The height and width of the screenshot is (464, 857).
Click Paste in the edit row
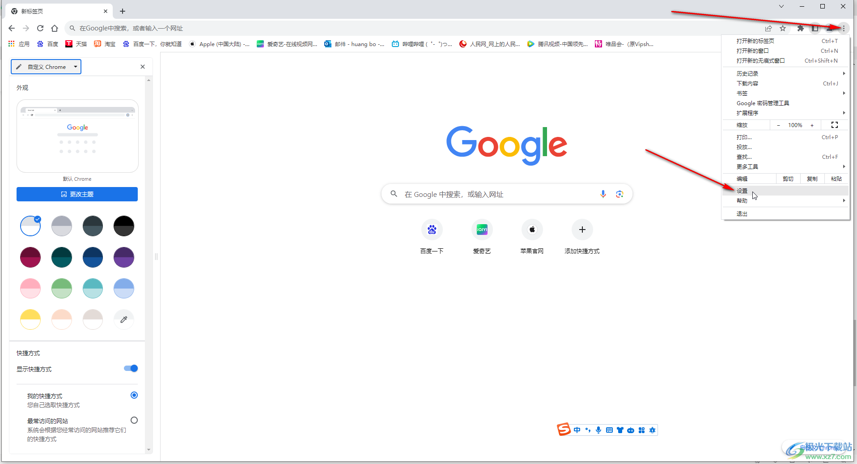coord(836,179)
